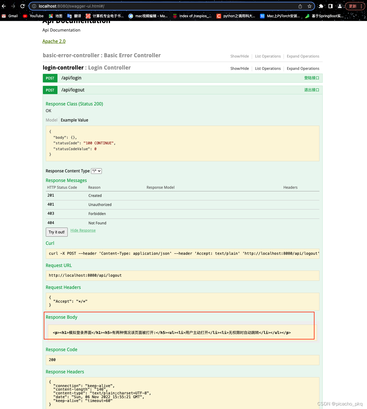Collapse the login-controller heading

[87, 67]
